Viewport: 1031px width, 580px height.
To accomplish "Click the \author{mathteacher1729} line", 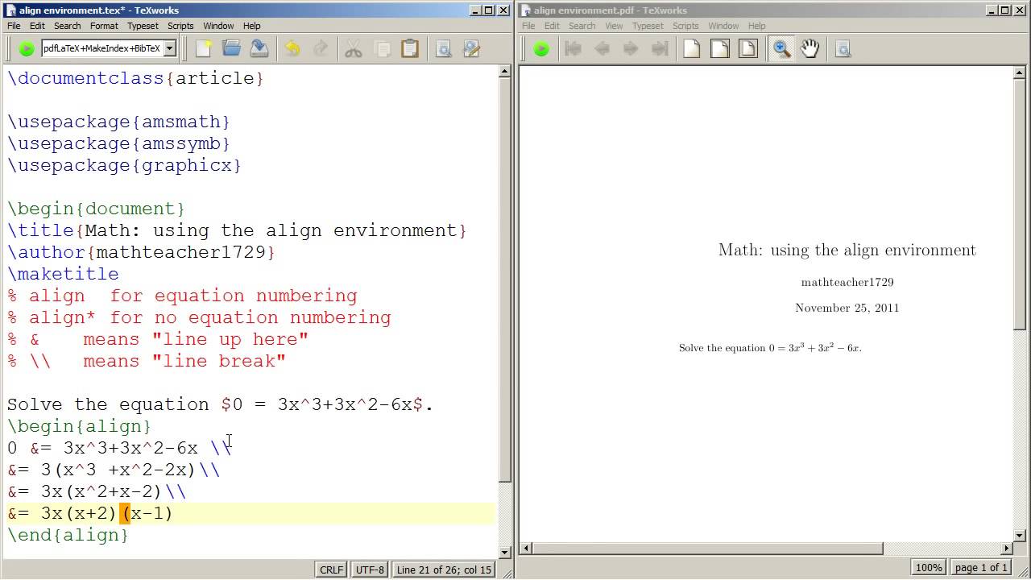I will coord(141,252).
